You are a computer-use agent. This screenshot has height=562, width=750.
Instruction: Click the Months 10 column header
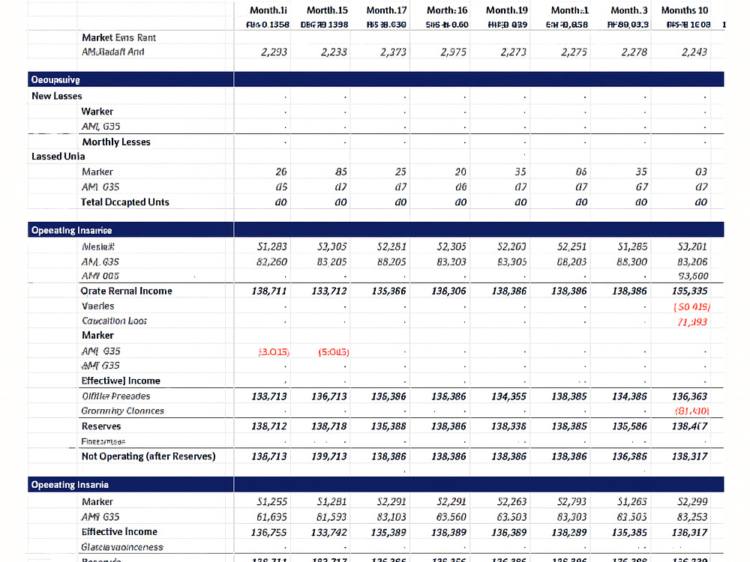[x=685, y=10]
